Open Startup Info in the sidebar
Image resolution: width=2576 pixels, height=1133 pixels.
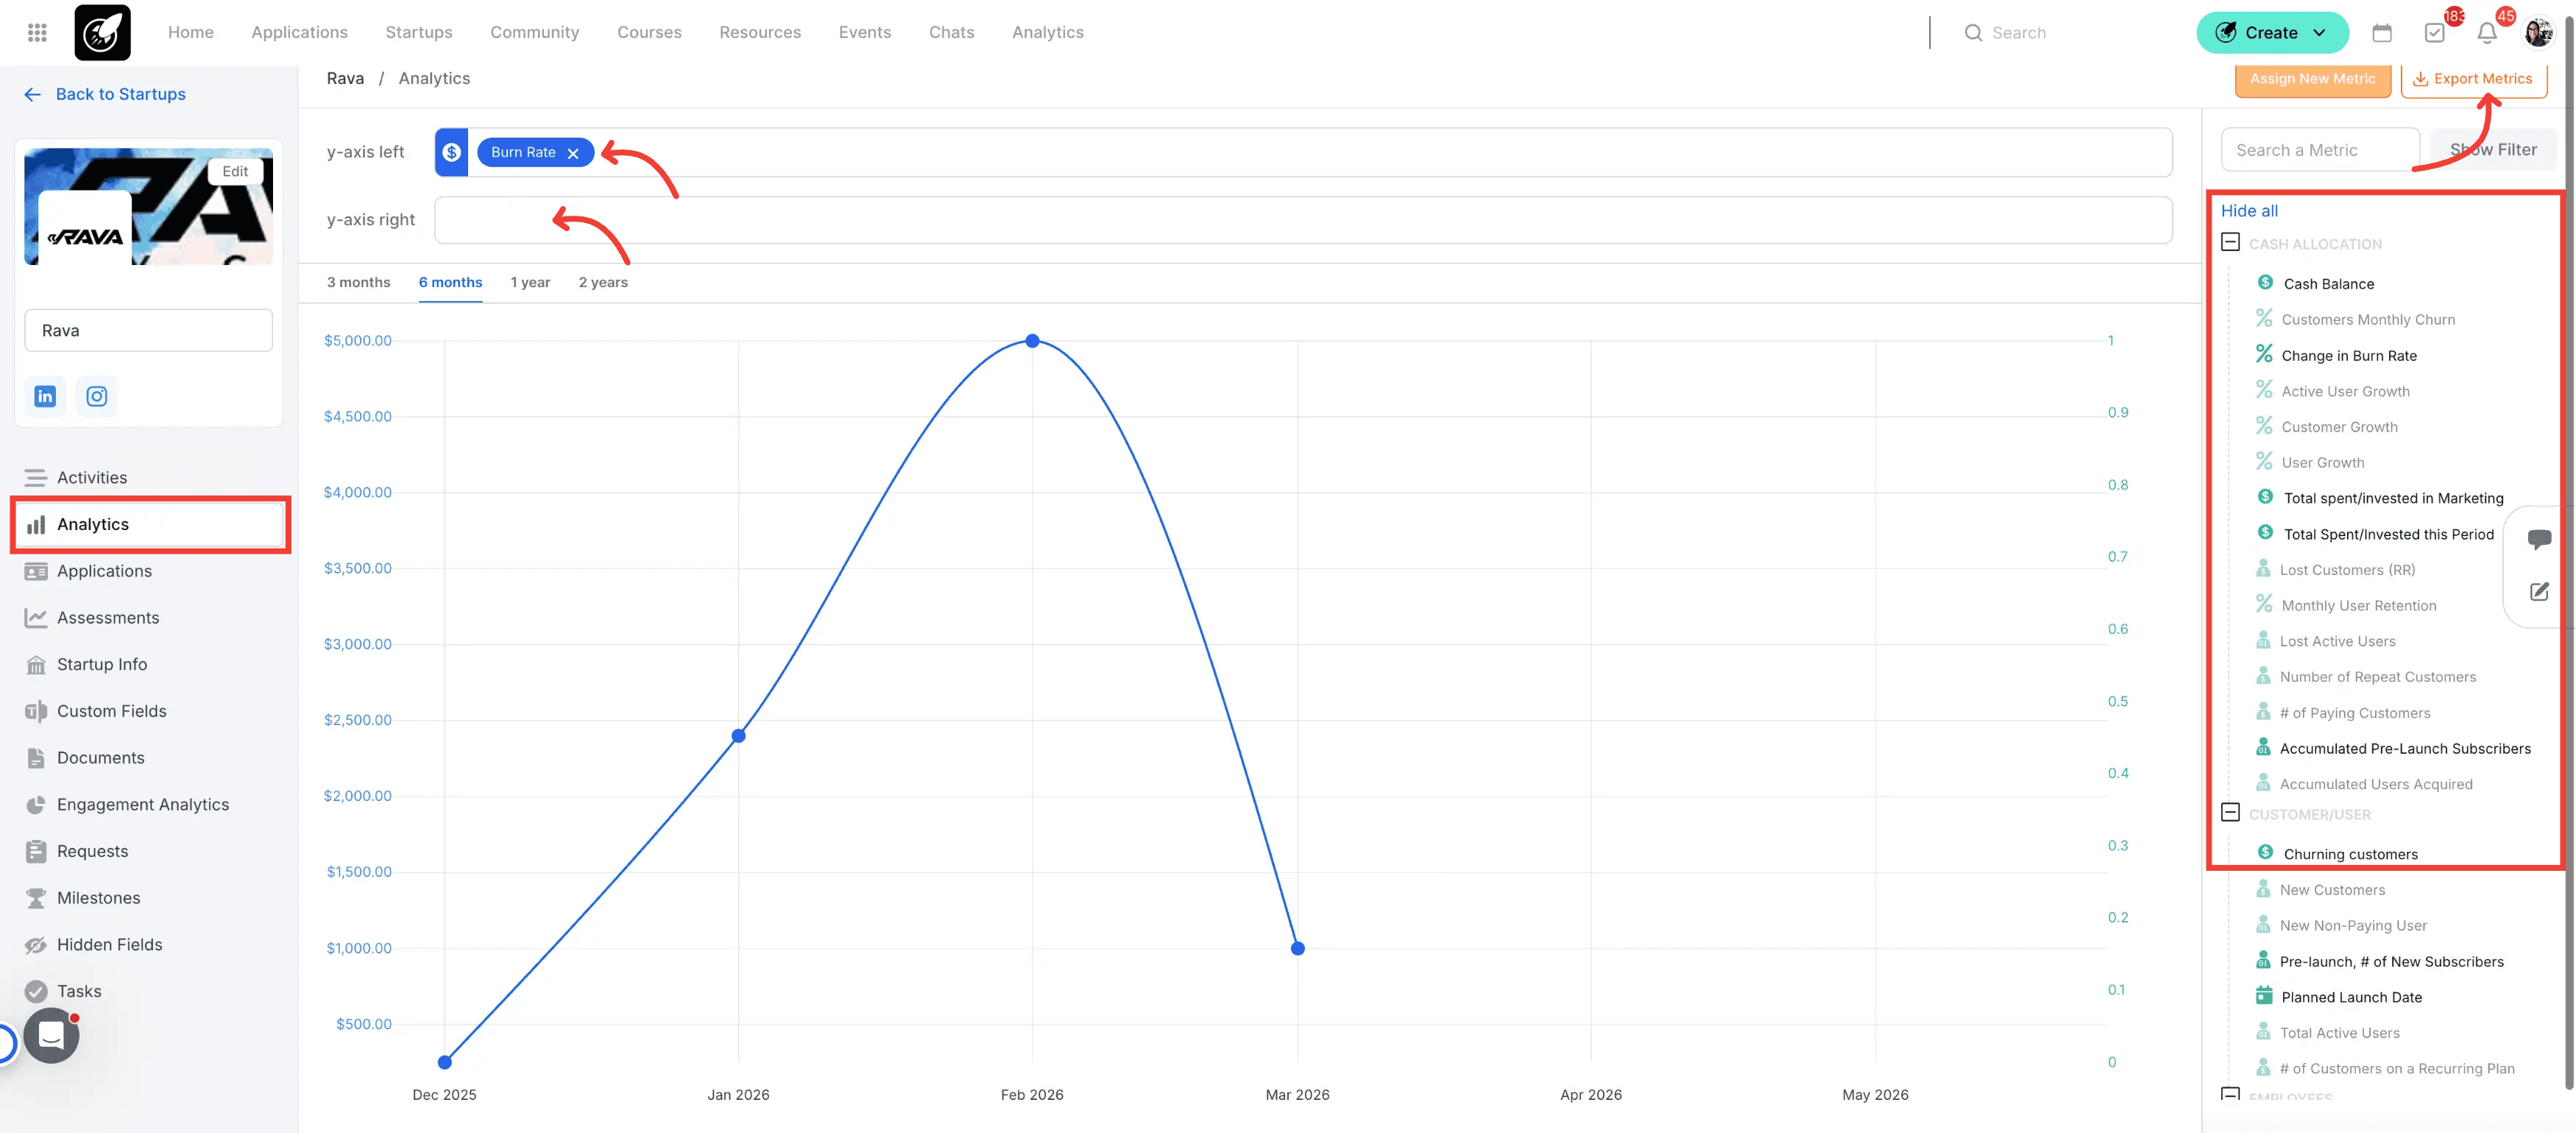coord(149,664)
